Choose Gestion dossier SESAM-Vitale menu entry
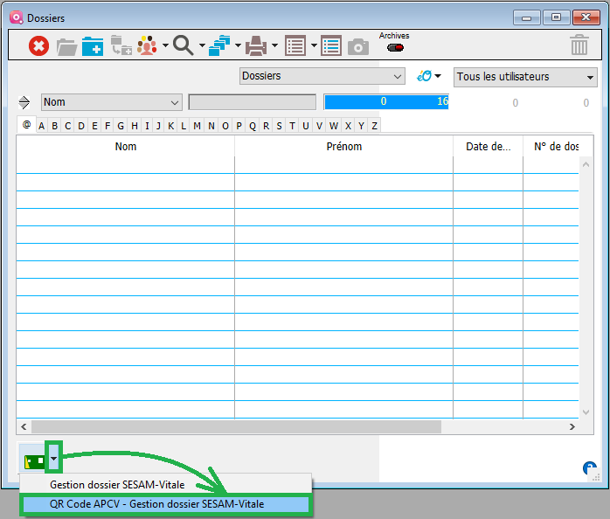Image resolution: width=610 pixels, height=519 pixels. point(117,484)
